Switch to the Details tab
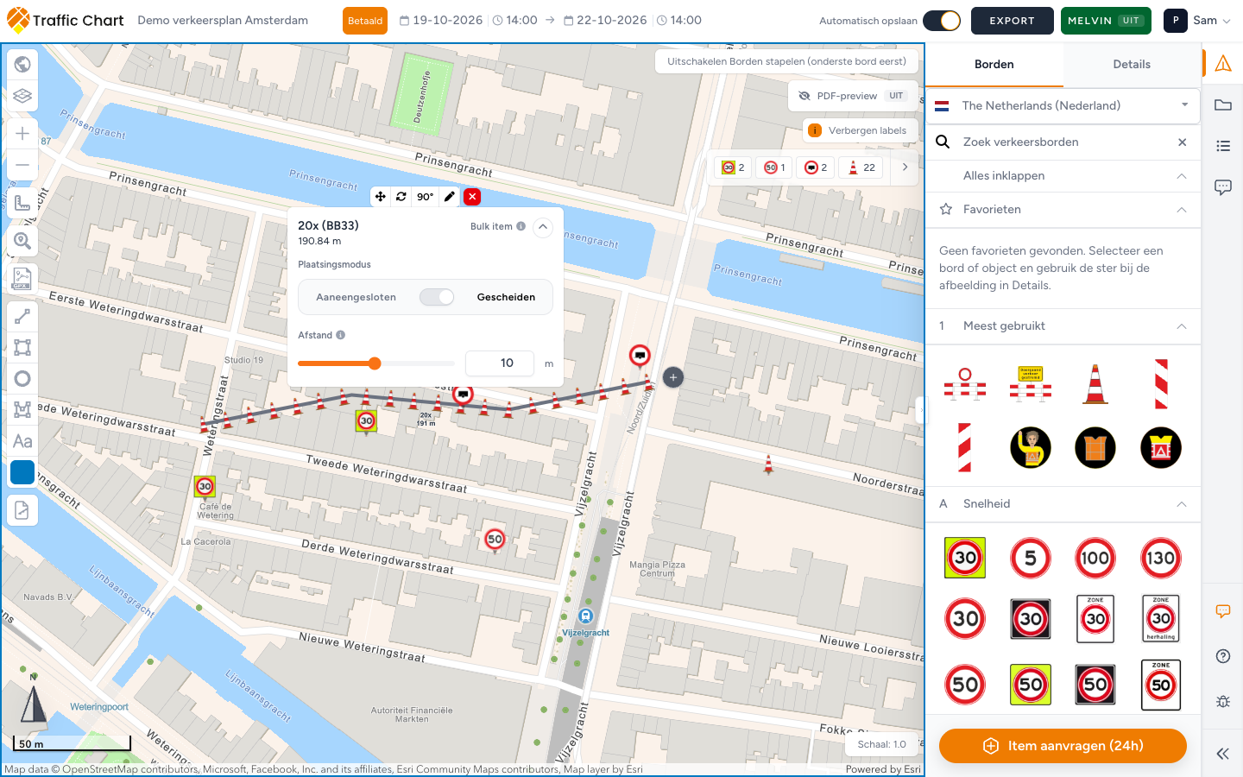 click(x=1132, y=65)
